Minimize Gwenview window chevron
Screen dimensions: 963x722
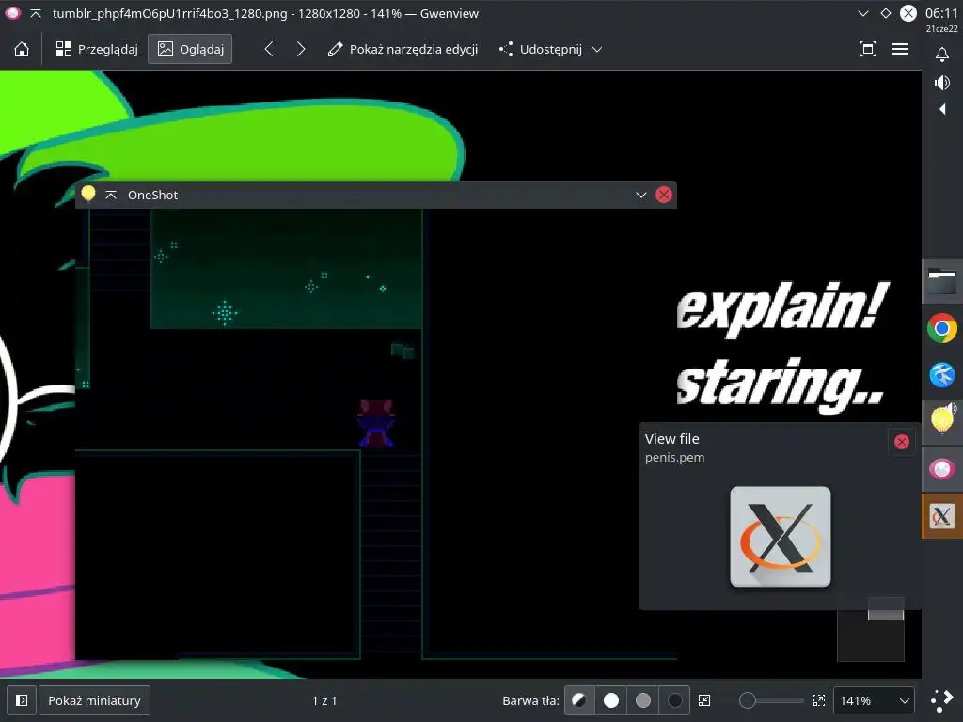[x=863, y=13]
